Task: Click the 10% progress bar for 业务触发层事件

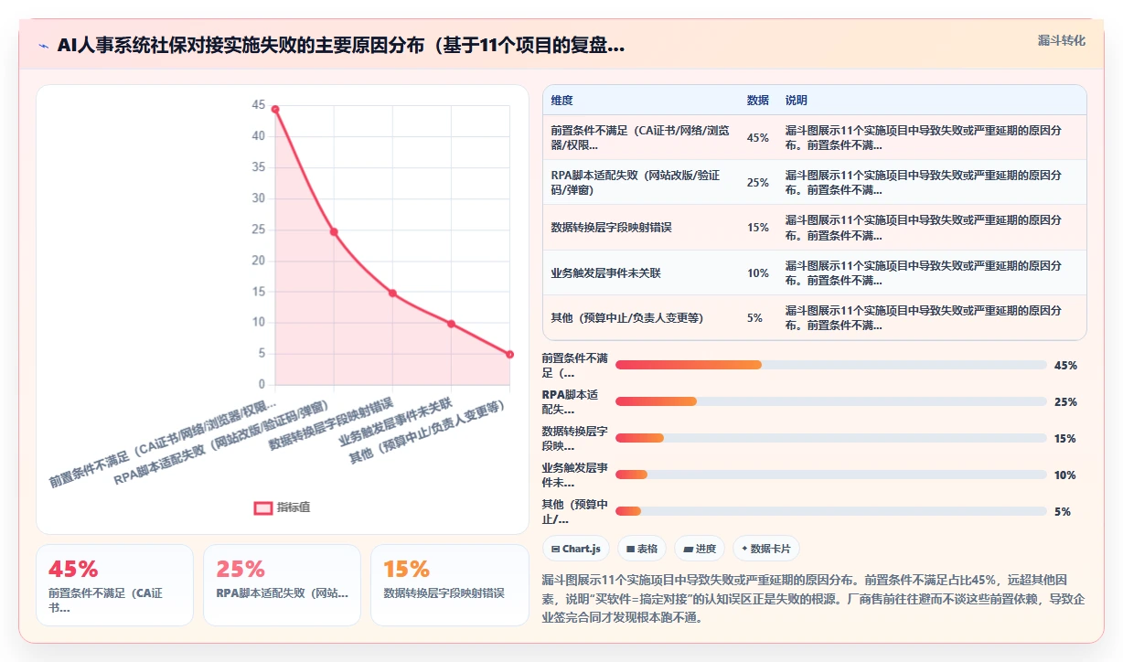Action: tap(830, 475)
